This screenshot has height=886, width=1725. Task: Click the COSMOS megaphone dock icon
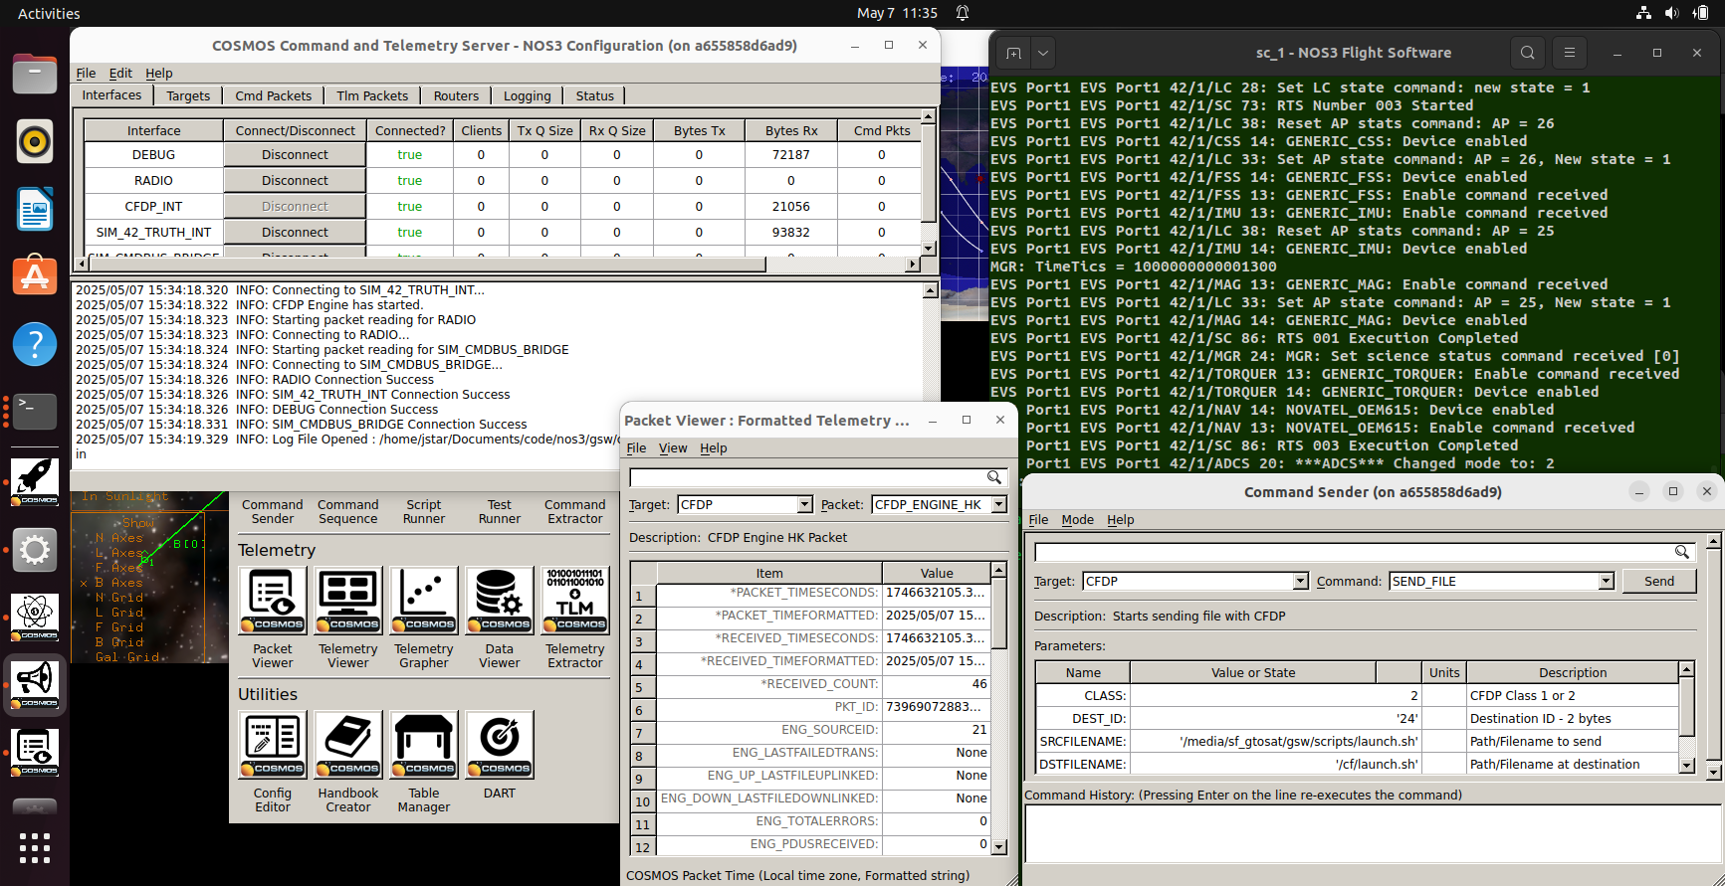coord(35,684)
